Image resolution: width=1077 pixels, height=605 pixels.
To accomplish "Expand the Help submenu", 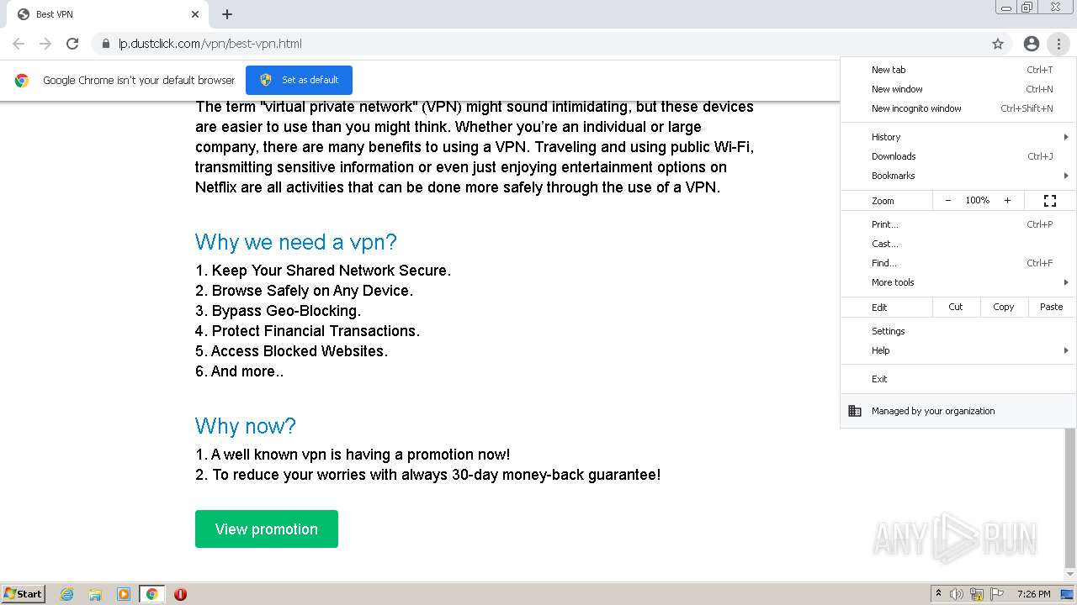I will coord(958,350).
